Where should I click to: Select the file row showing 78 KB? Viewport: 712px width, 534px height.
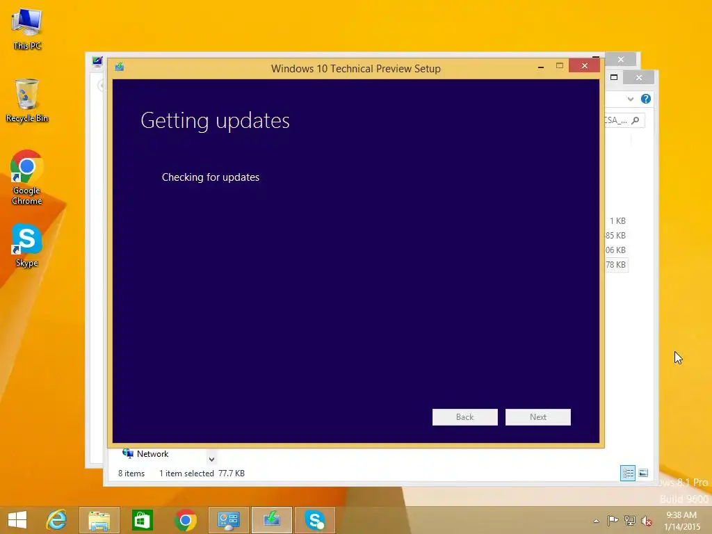617,265
